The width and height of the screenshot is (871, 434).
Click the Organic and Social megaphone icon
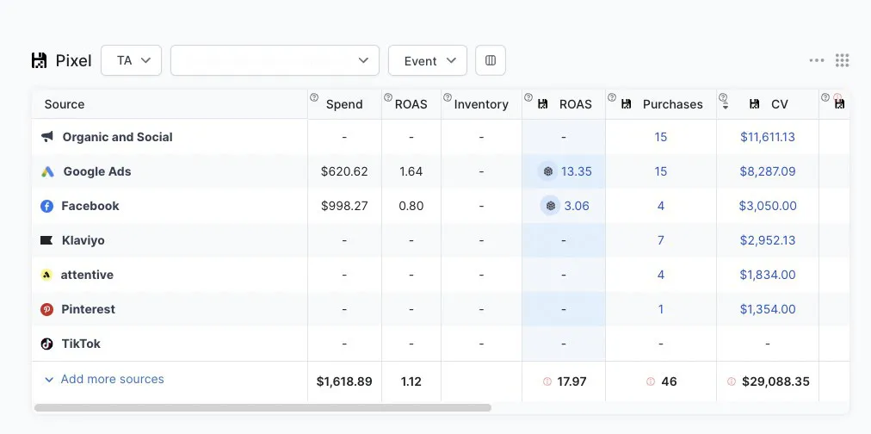coord(47,137)
